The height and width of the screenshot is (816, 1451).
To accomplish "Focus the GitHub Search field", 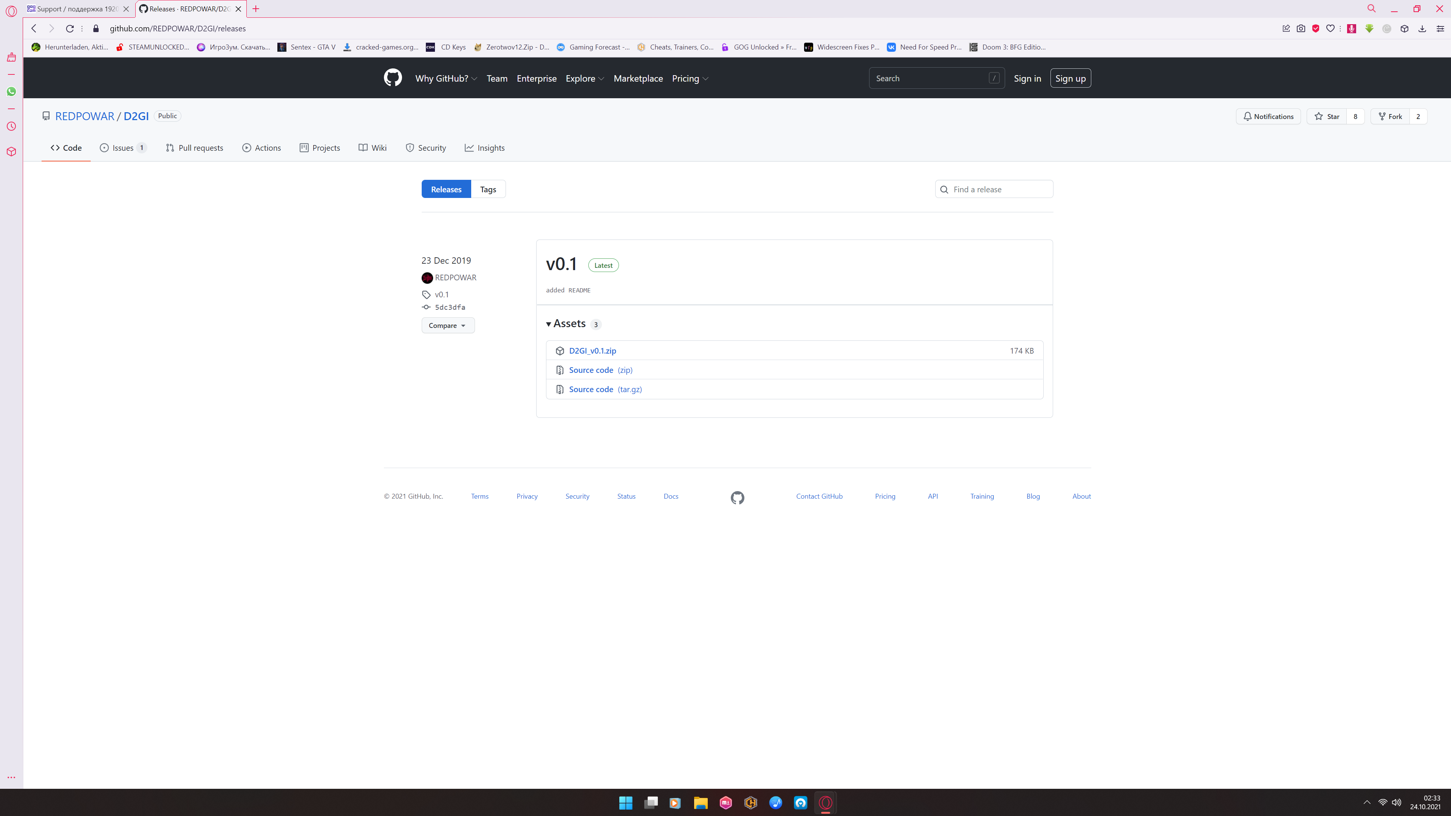I will coord(936,78).
